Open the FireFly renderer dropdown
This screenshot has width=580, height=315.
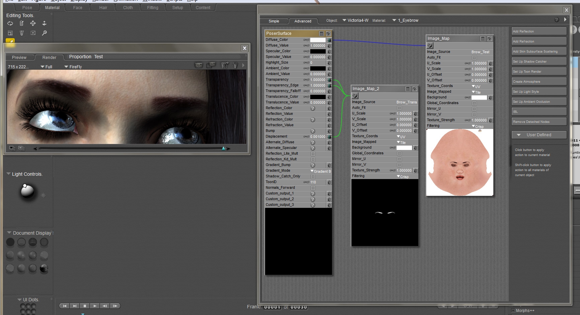click(x=73, y=67)
